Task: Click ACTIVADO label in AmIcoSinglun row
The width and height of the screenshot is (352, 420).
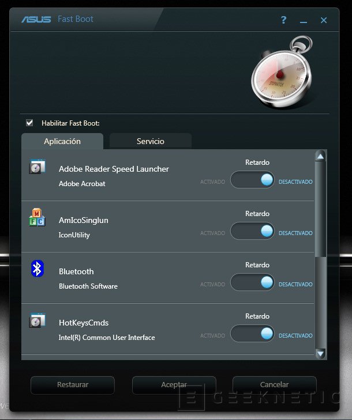Action: (x=212, y=233)
